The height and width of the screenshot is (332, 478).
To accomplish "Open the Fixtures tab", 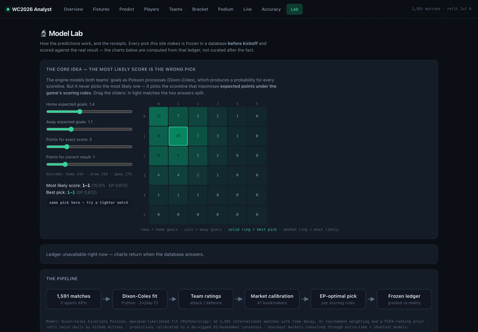I will 101,9.
